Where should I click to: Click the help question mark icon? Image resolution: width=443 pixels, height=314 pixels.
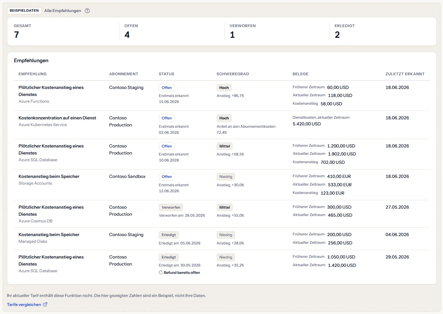(87, 11)
